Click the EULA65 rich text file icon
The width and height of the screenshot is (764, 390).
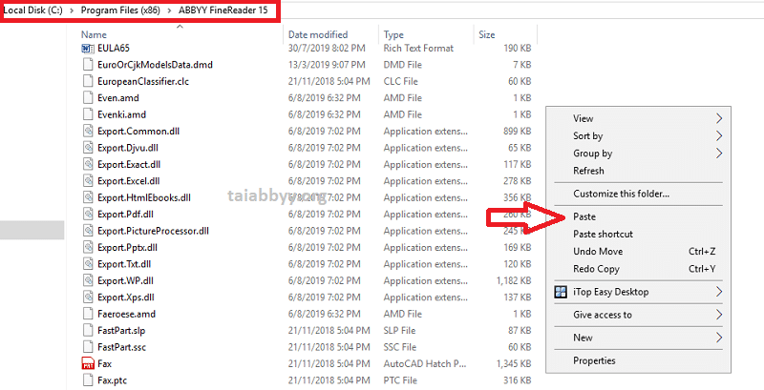coord(88,48)
